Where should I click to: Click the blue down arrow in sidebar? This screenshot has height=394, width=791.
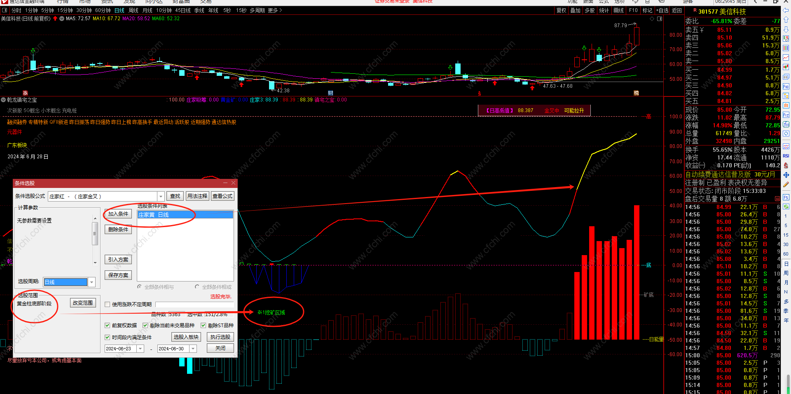786,29
